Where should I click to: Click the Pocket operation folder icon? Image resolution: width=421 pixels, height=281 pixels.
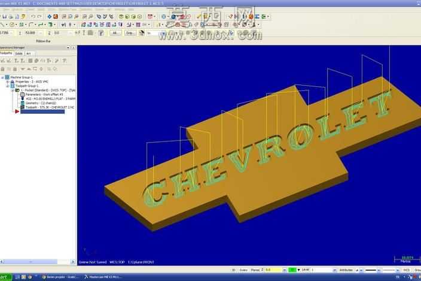[x=17, y=90]
